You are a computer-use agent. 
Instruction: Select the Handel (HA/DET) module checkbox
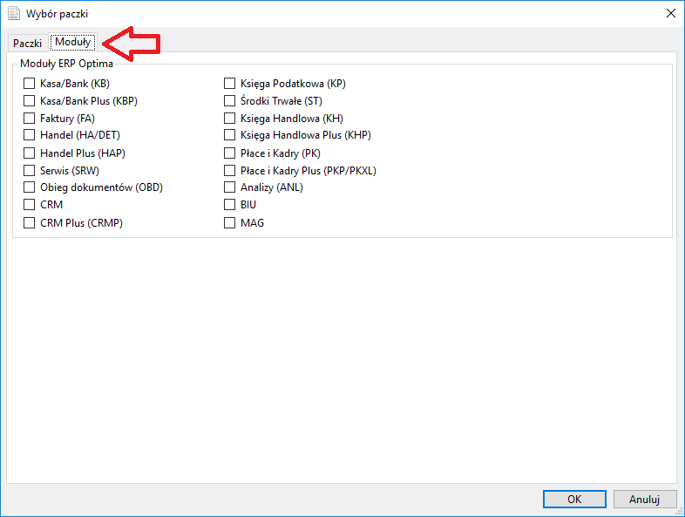30,135
